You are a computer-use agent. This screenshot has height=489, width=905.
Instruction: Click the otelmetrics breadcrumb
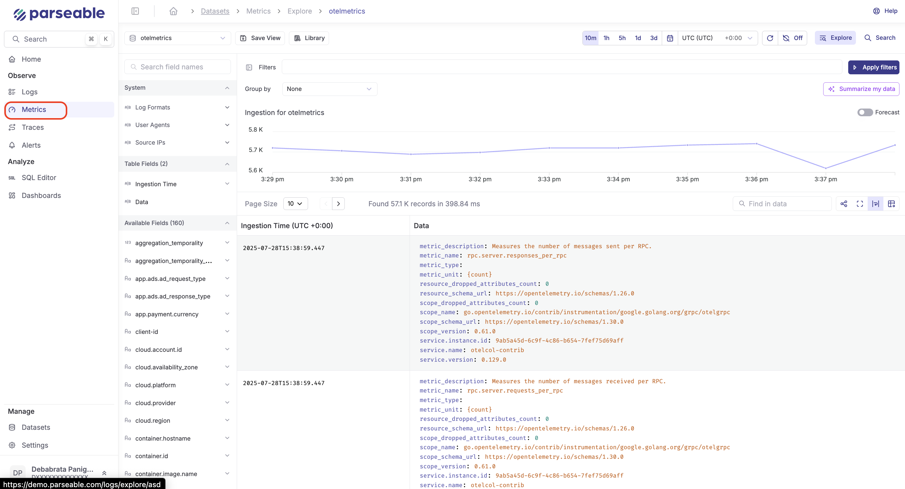[346, 11]
